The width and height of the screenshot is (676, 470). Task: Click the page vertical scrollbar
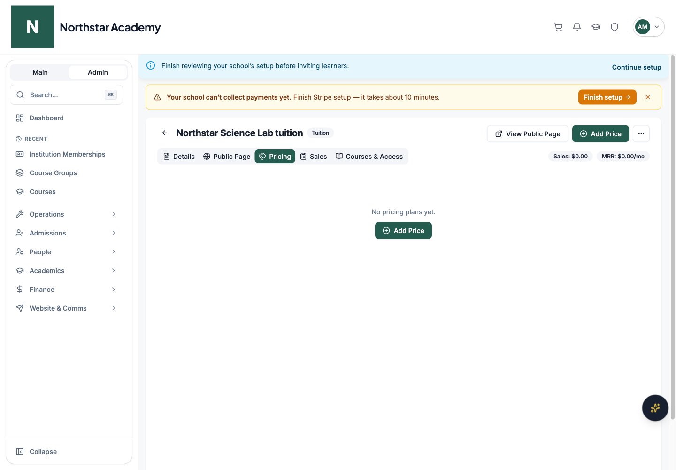[x=673, y=237]
